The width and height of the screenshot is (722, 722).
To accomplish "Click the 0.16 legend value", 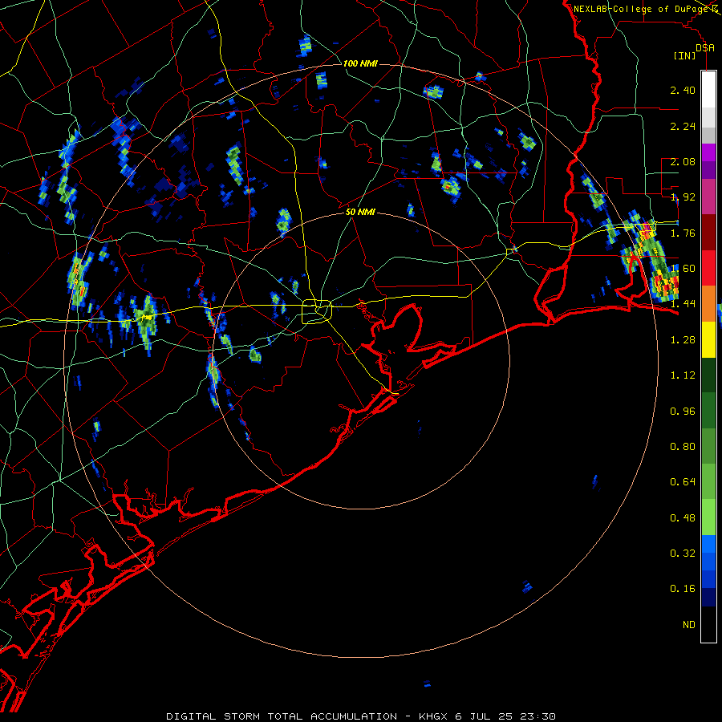I will [683, 589].
